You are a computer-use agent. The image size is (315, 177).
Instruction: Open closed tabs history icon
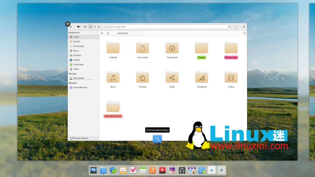tap(244, 33)
